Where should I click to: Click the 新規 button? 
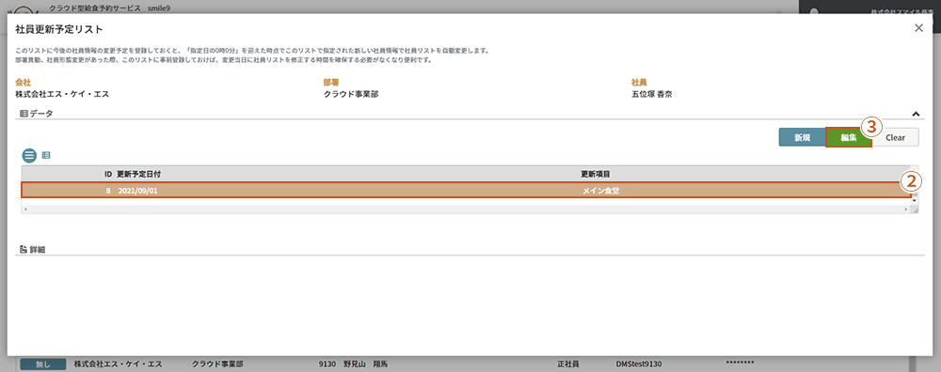point(802,137)
